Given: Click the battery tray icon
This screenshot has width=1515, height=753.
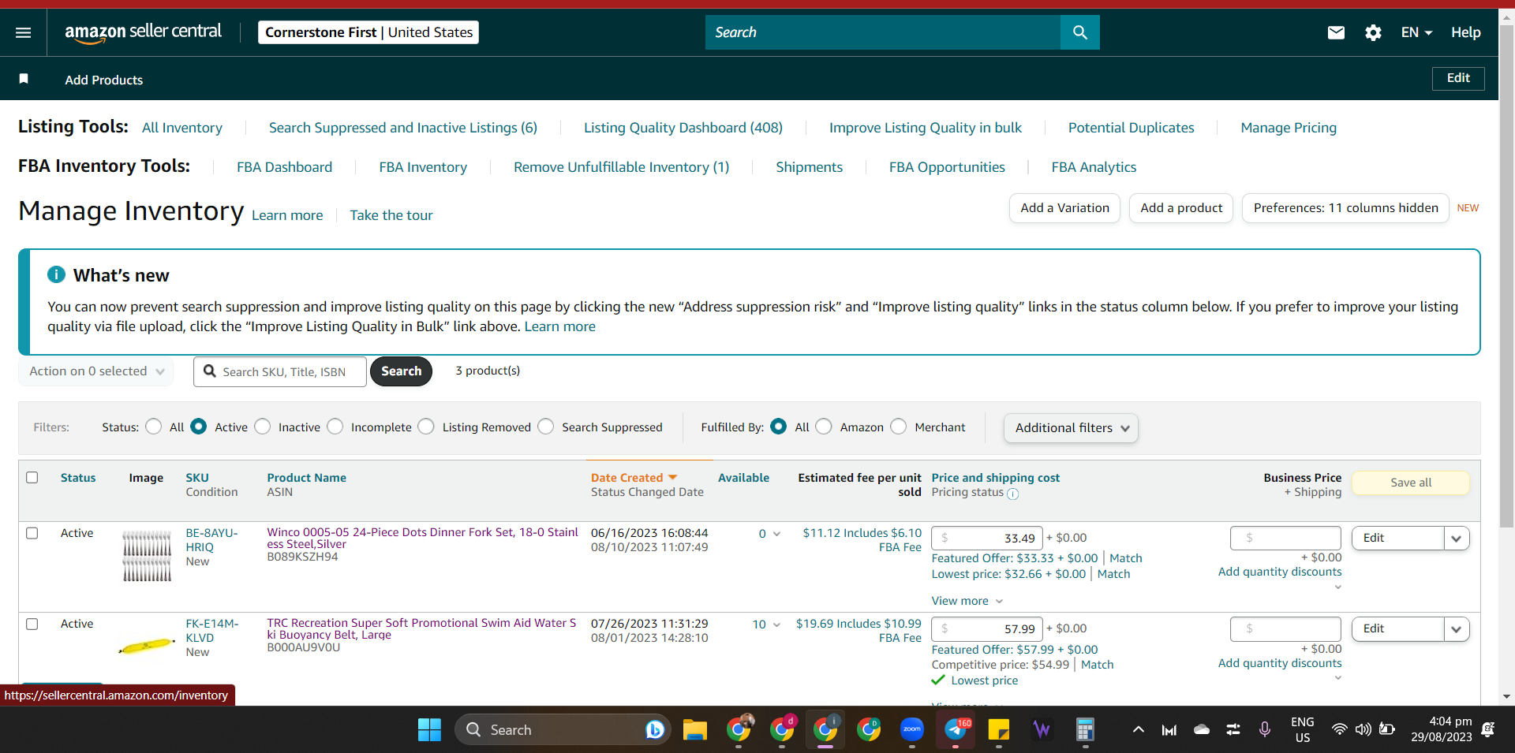Looking at the screenshot, I should (1387, 730).
